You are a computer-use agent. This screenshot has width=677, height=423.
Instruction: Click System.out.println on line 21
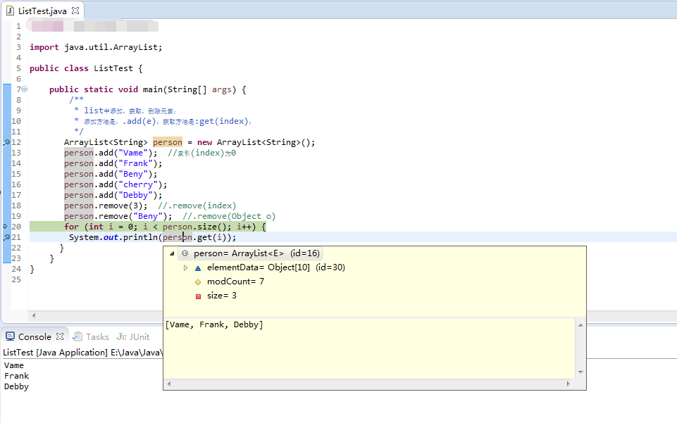pyautogui.click(x=113, y=238)
